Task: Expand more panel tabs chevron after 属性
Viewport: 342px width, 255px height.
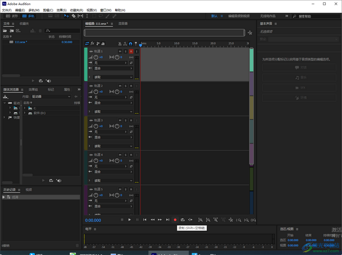Action: tap(79, 89)
